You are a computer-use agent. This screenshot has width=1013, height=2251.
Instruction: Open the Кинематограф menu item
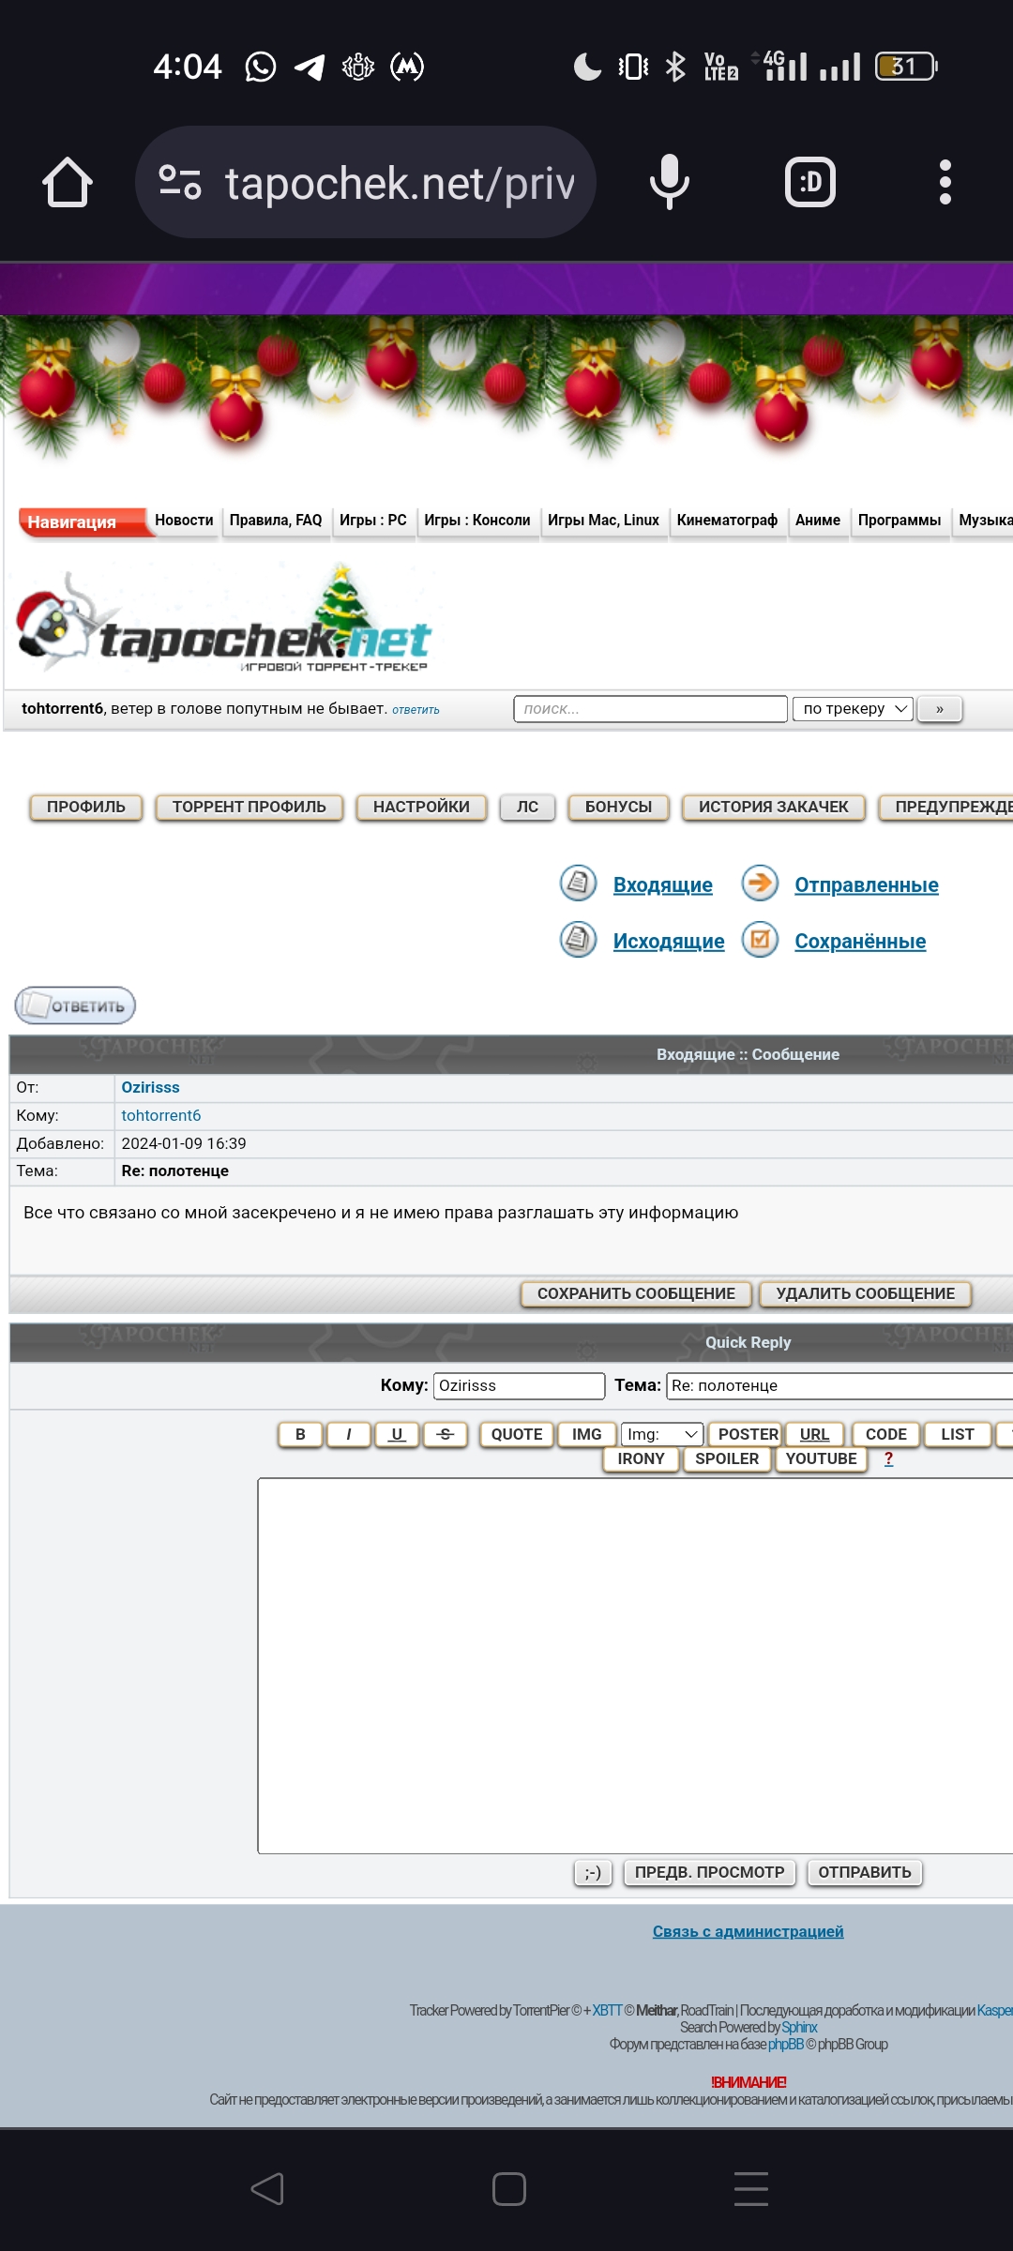click(727, 521)
